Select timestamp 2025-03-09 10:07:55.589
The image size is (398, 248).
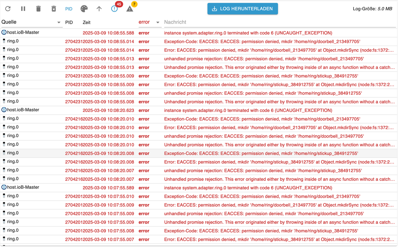[108, 188]
